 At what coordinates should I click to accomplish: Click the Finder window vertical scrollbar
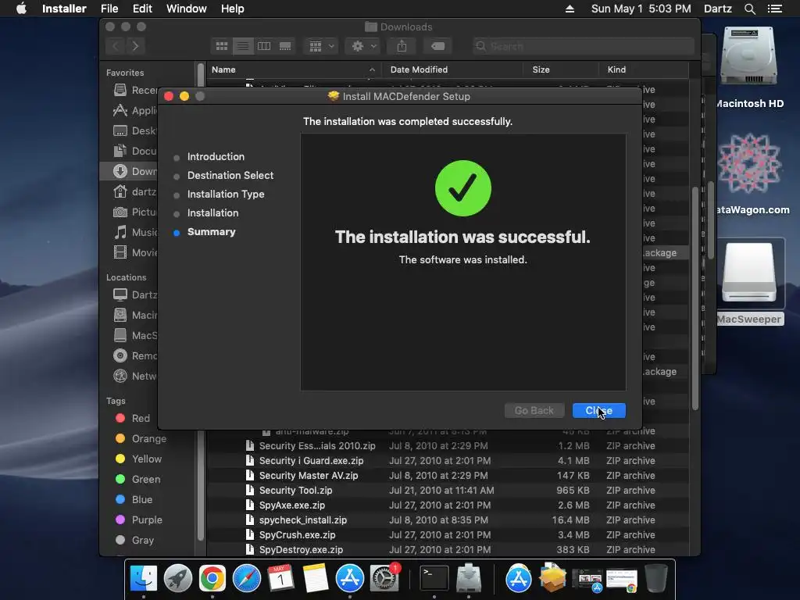coord(695,298)
